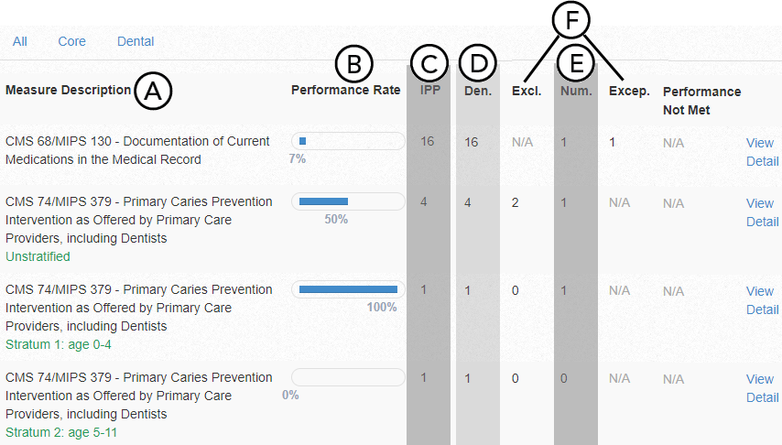Open the Core measures tab
Image resolution: width=782 pixels, height=445 pixels.
[x=71, y=41]
